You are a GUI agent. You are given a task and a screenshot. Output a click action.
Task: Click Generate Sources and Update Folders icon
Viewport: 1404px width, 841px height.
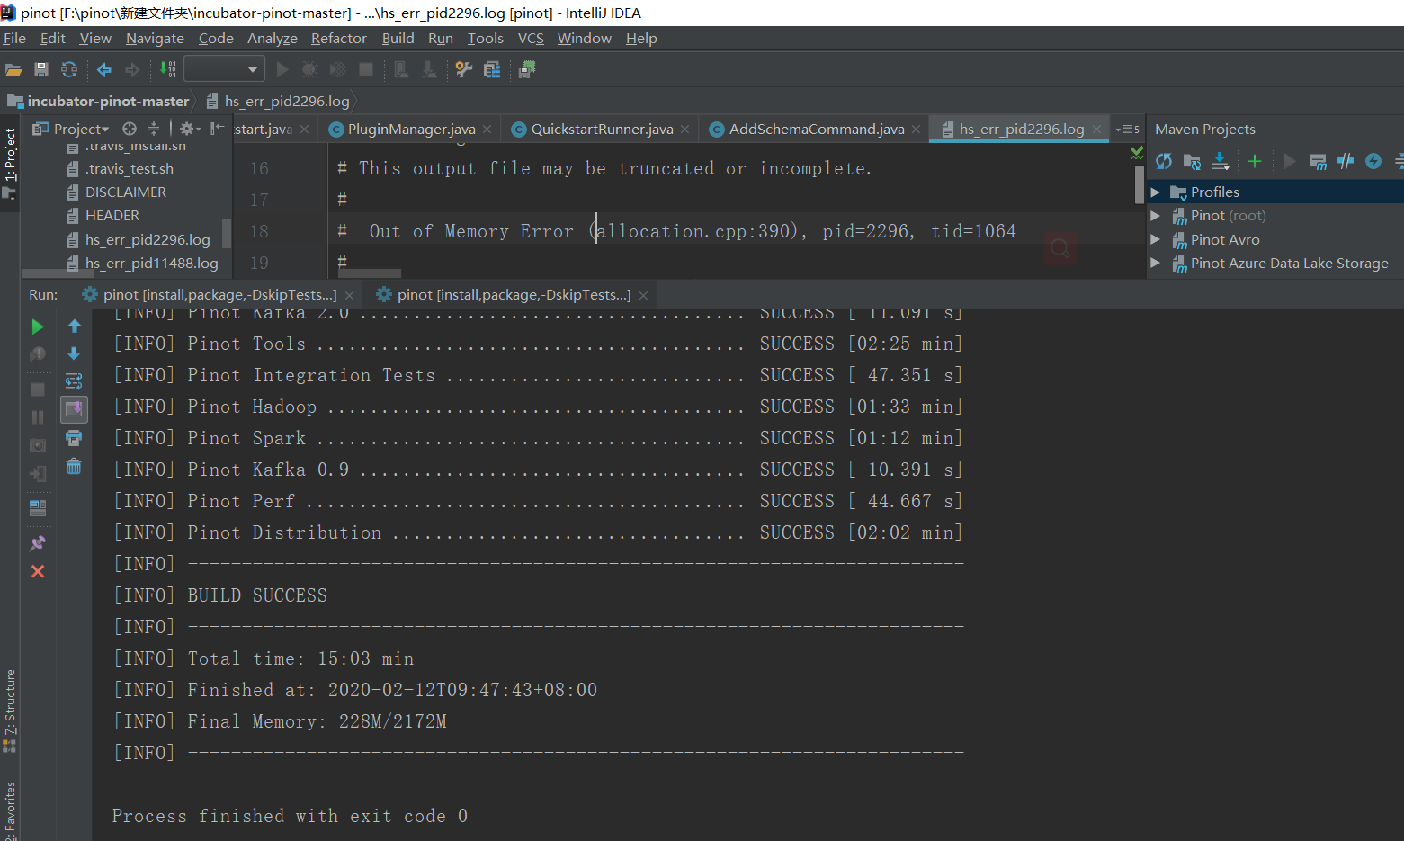[x=1192, y=161]
